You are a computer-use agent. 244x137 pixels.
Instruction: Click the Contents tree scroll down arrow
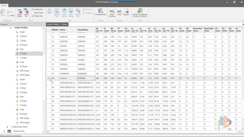(44, 132)
